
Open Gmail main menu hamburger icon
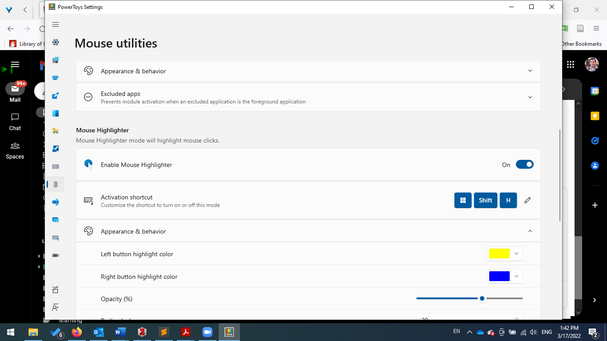pos(15,64)
